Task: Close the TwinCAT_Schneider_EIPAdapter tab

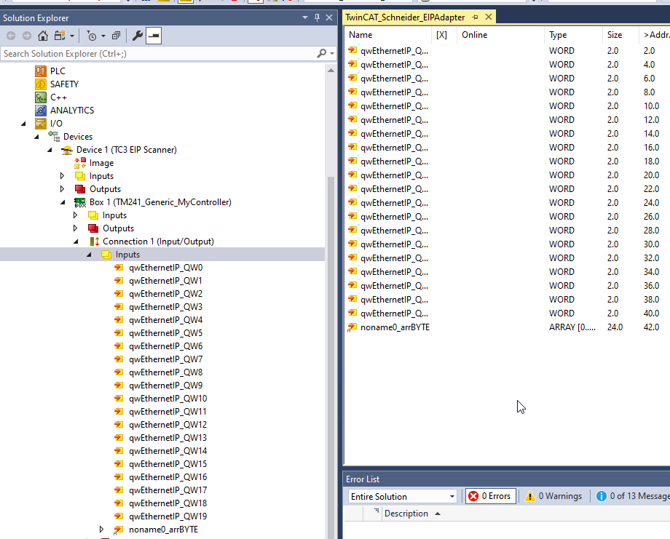Action: pyautogui.click(x=489, y=17)
